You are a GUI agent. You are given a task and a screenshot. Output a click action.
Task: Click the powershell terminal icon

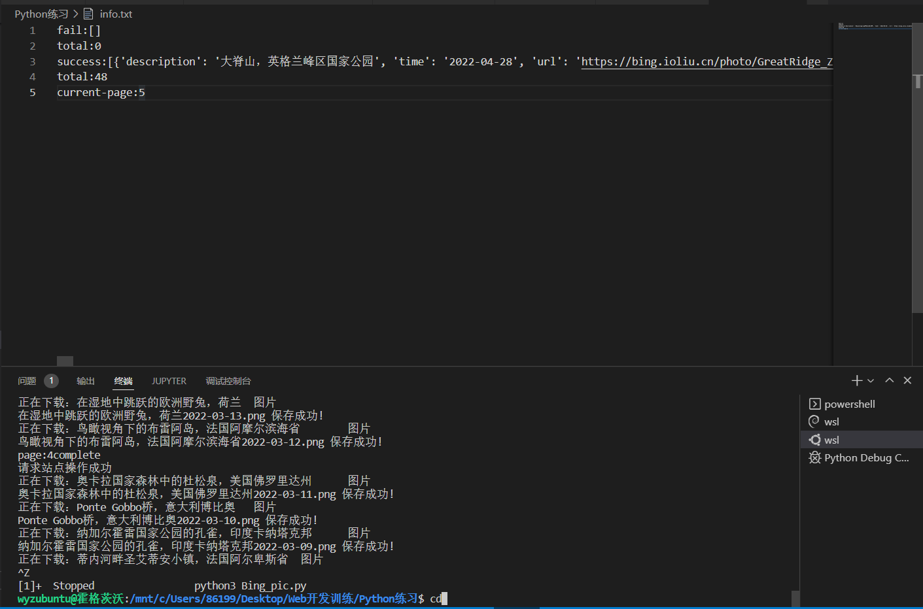814,404
